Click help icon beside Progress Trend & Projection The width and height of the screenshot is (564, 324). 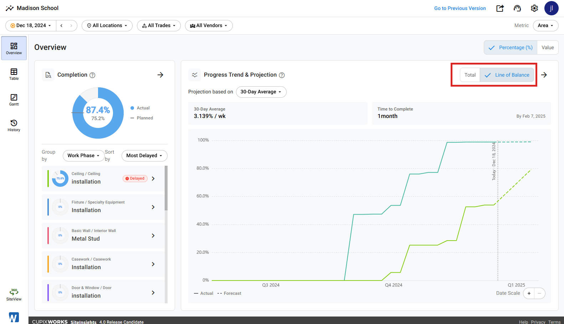(x=282, y=75)
